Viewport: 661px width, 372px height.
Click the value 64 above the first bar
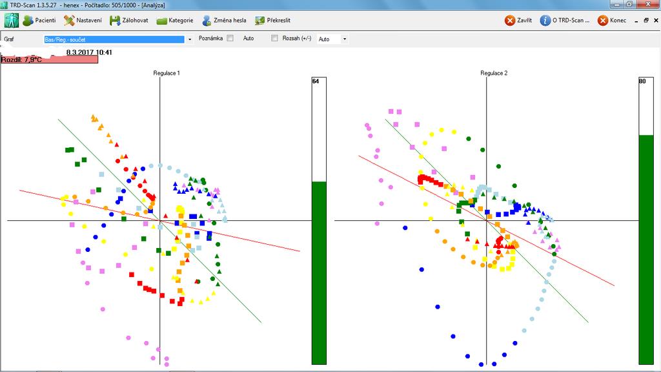point(316,81)
